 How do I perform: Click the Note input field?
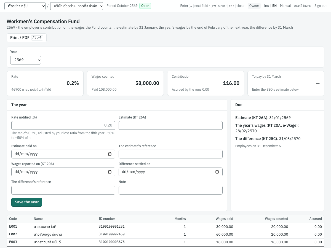[170, 190]
